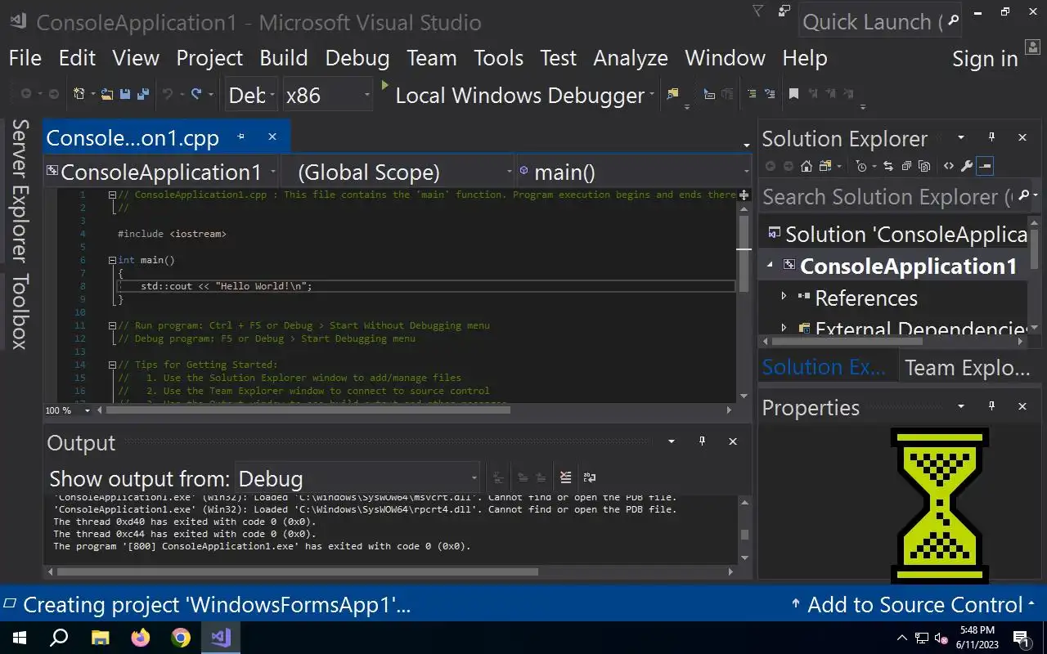Toggle Word Wrap in Output window
This screenshot has height=654, width=1047.
(590, 477)
